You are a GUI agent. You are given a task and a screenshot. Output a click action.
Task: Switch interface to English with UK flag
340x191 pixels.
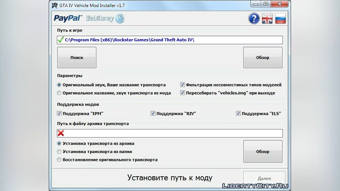coord(267,18)
